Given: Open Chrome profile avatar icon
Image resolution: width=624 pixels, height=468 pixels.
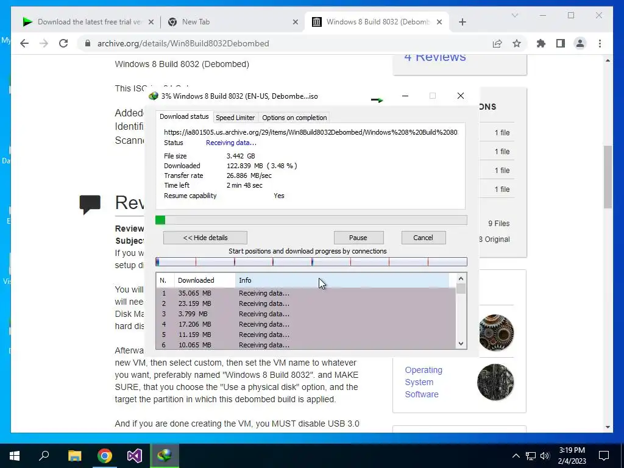Looking at the screenshot, I should 580,43.
